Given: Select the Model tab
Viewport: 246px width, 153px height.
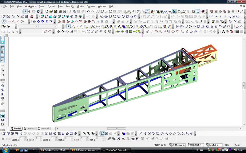Looking at the screenshot, I should coord(16,129).
